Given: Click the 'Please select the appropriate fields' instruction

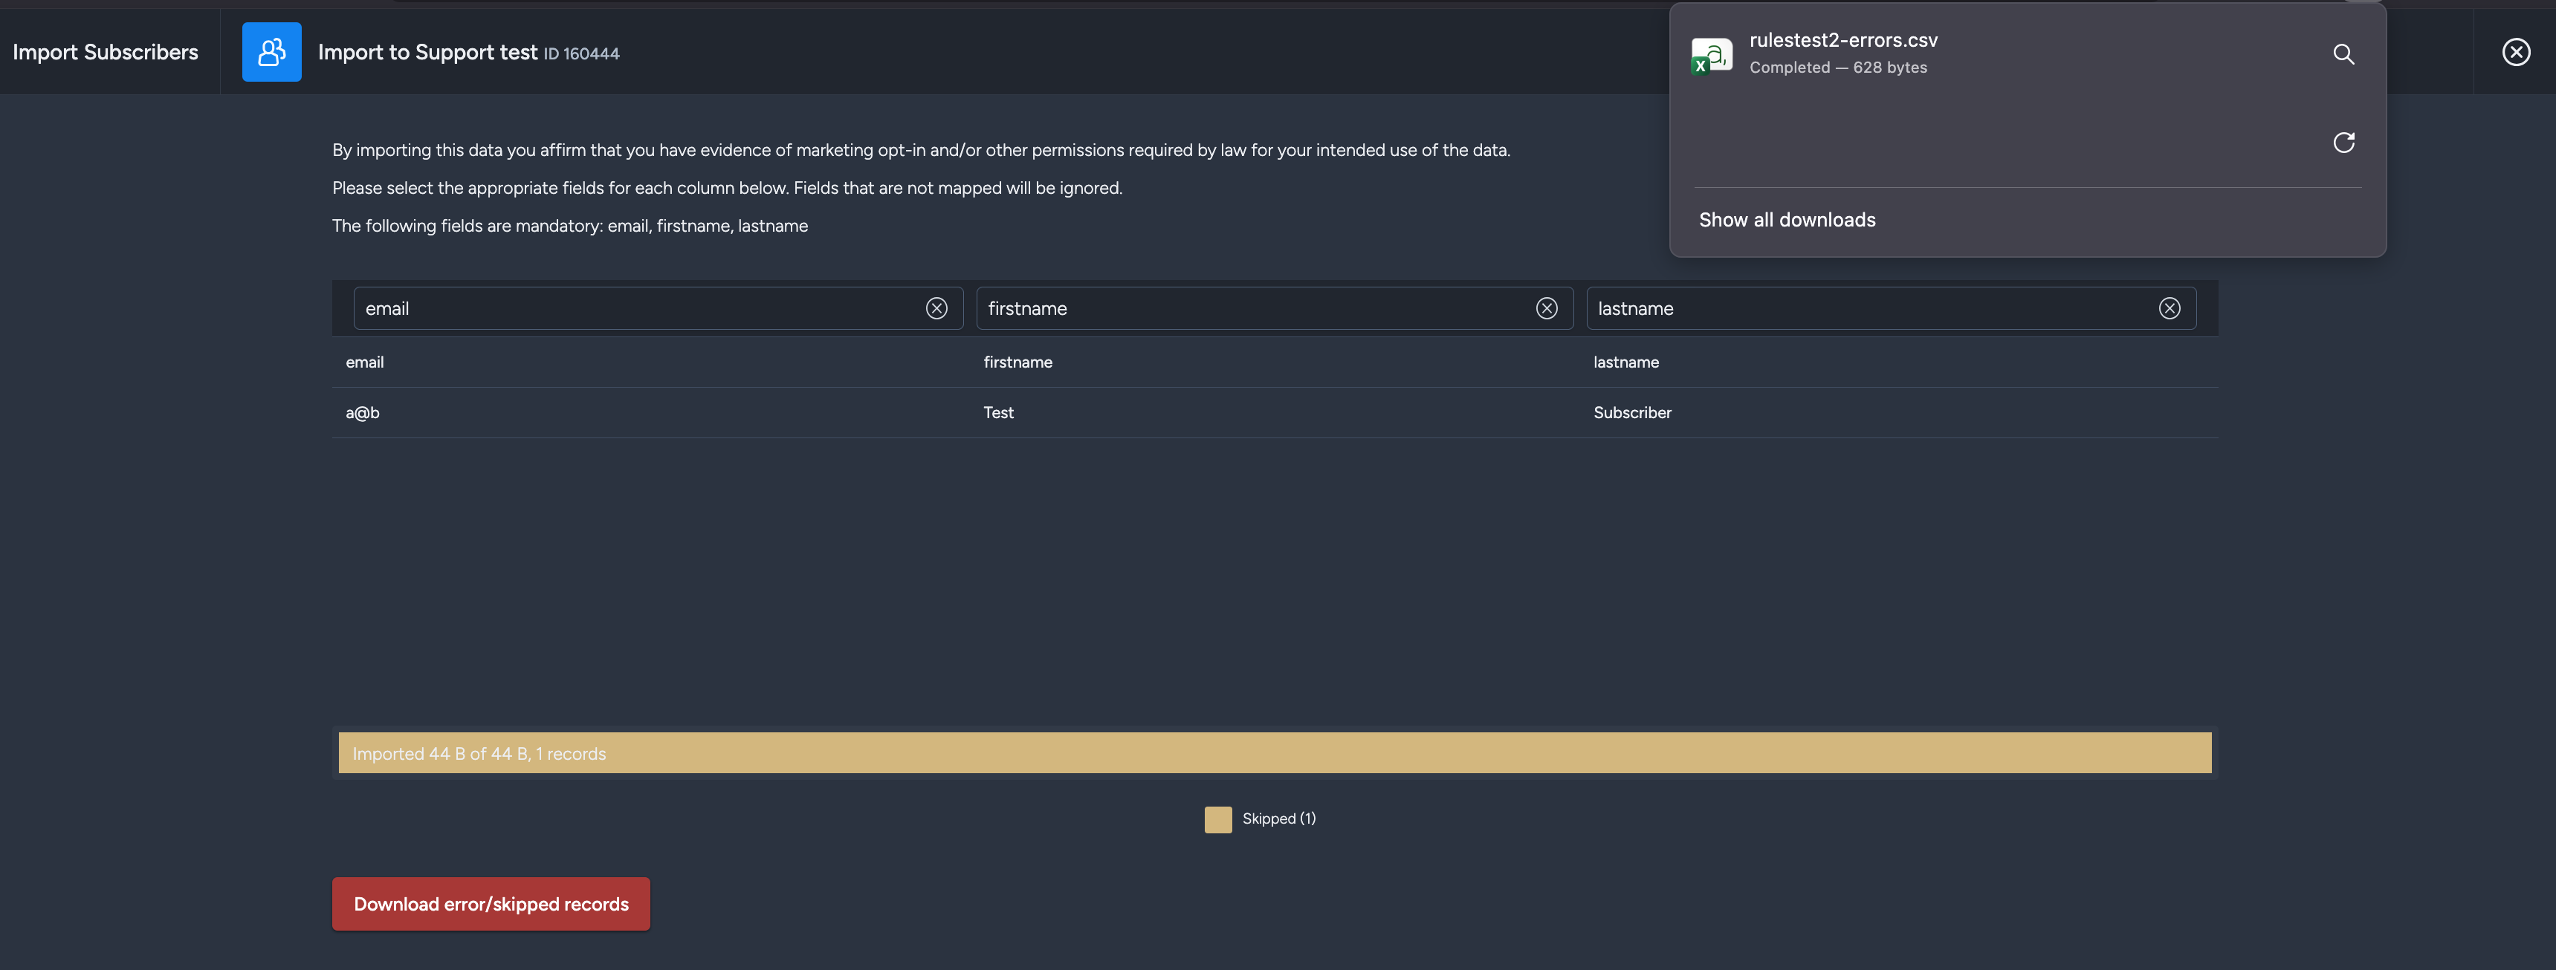Looking at the screenshot, I should coord(728,187).
